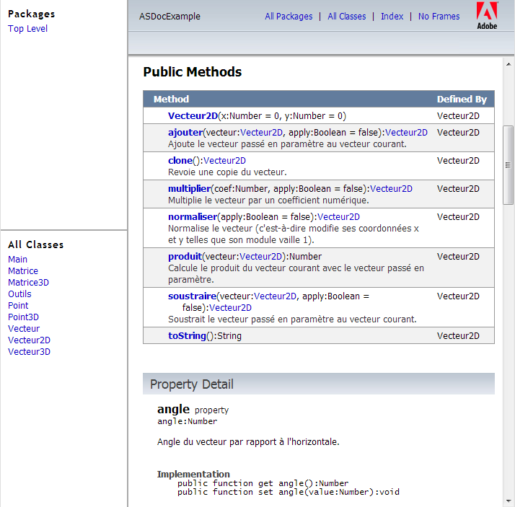This screenshot has height=507, width=515.
Task: Click the Packages panel heading
Action: (x=32, y=14)
